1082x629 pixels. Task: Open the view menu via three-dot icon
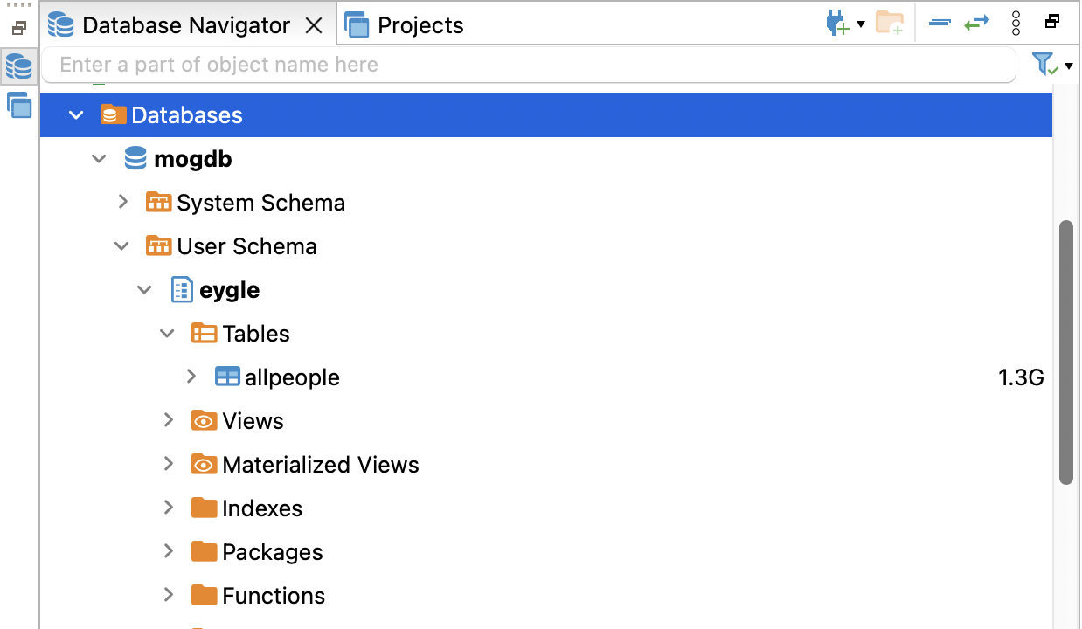pos(1016,24)
